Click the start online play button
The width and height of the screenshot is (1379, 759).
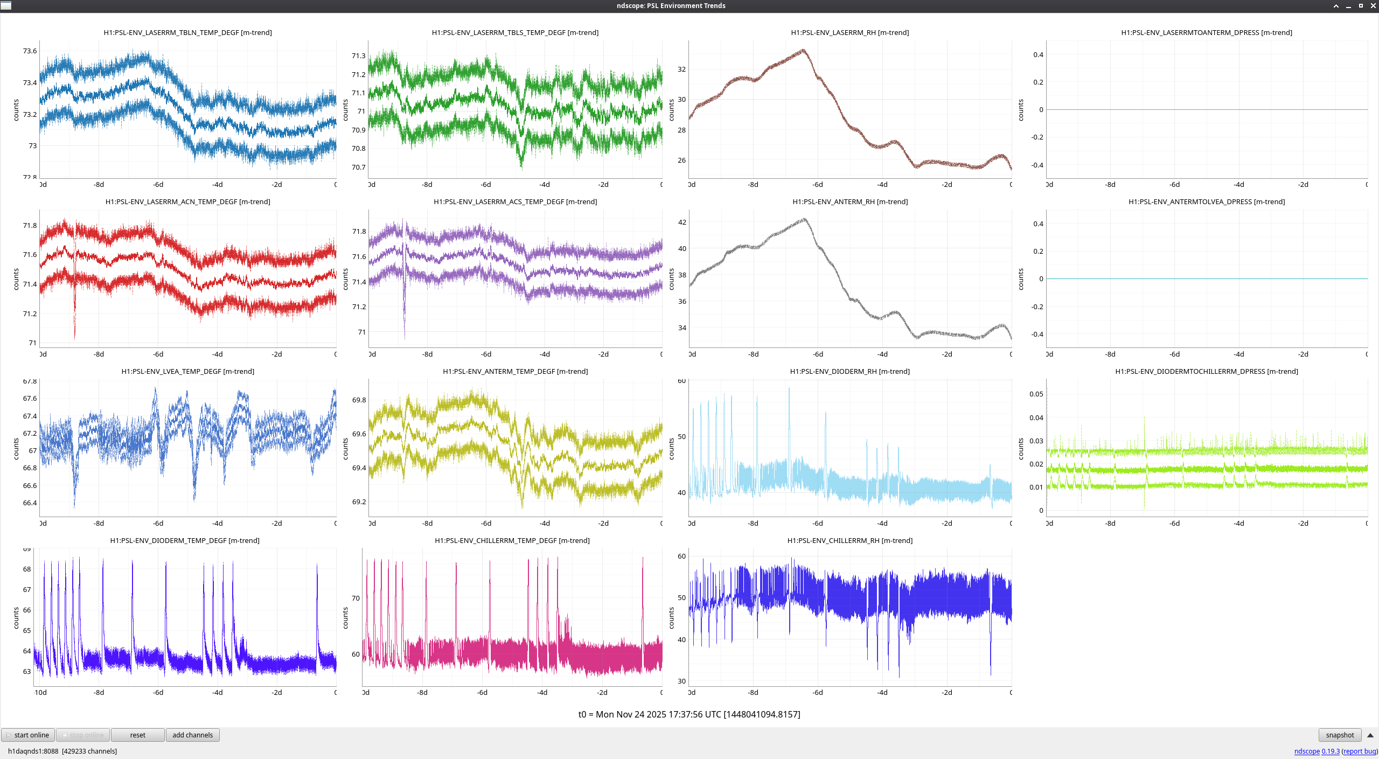(28, 735)
